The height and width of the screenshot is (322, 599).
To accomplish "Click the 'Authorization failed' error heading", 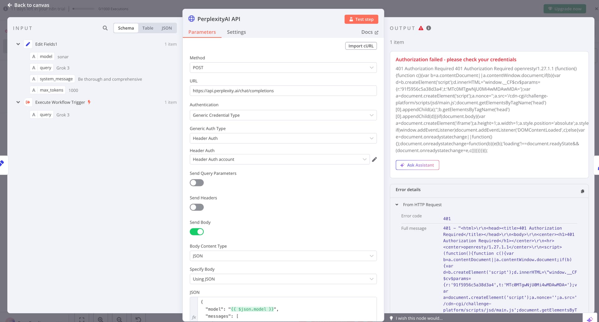I will [x=456, y=59].
